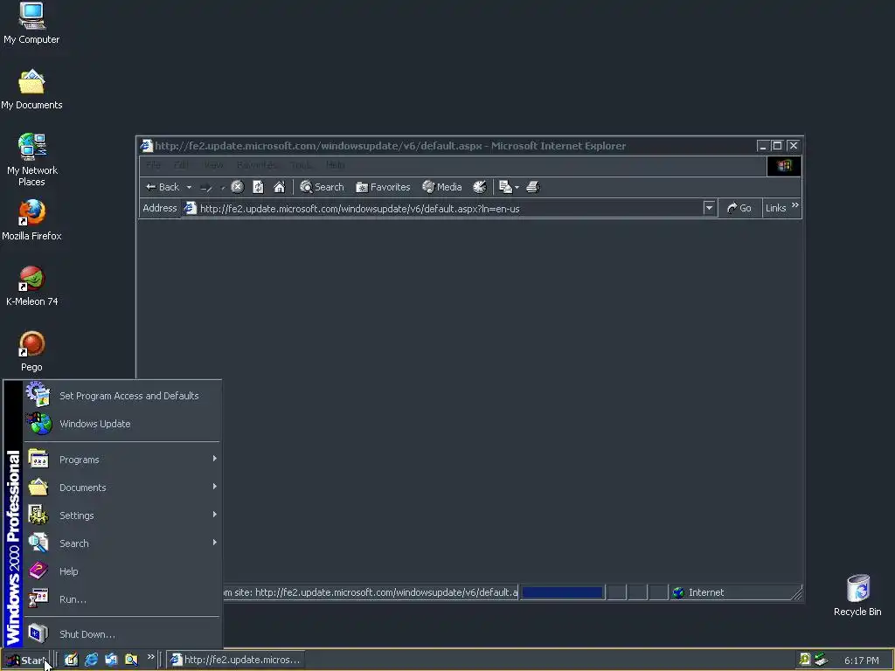The image size is (895, 671).
Task: Click the Go button
Action: (x=739, y=208)
